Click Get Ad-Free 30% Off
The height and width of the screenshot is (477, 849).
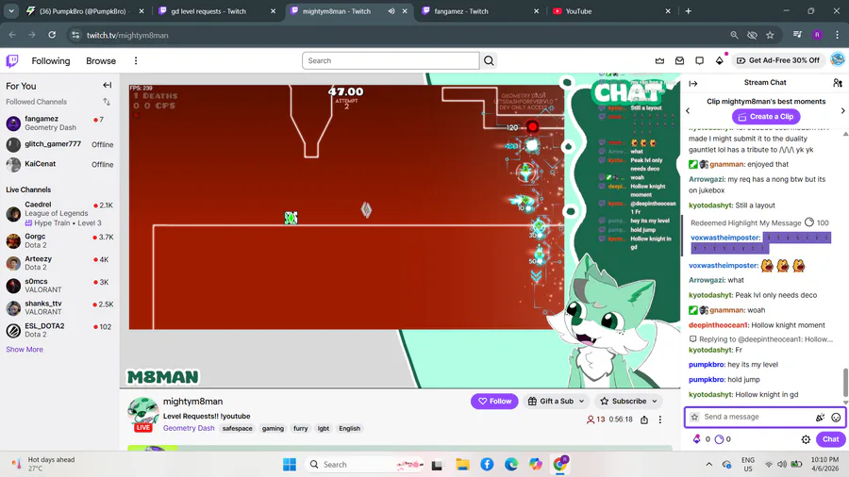point(778,60)
